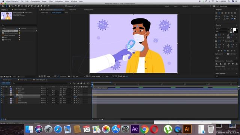
Task: Select the Pen tool
Action: (28, 6)
